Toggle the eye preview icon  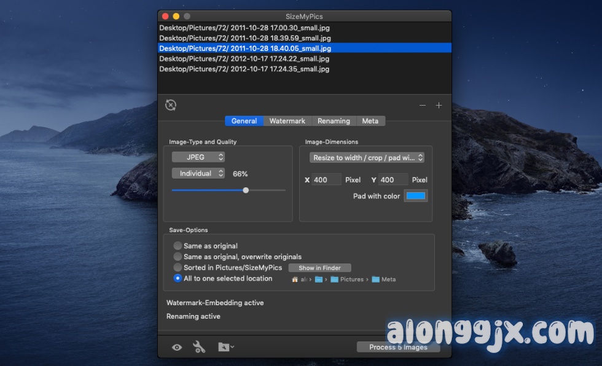pyautogui.click(x=176, y=347)
